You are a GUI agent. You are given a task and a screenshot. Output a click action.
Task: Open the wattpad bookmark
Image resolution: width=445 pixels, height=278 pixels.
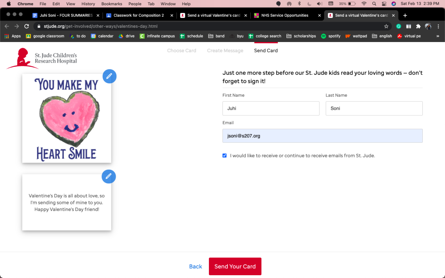(356, 36)
